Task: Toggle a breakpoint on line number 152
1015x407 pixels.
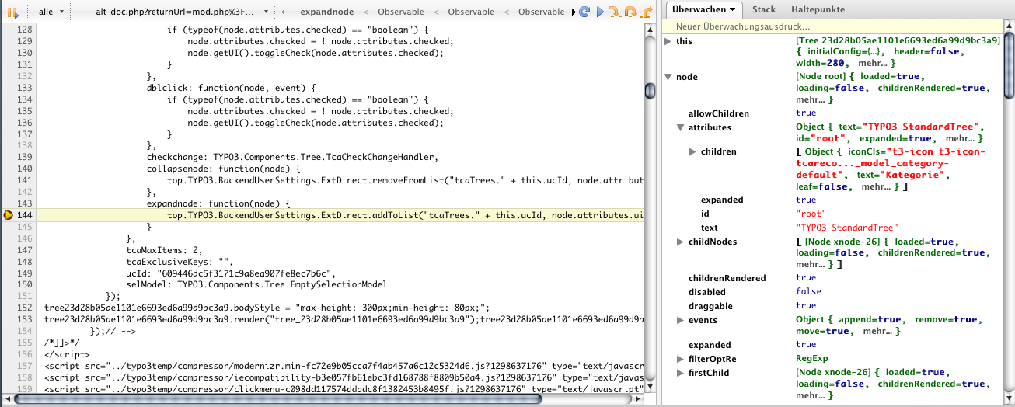Action: (x=26, y=307)
